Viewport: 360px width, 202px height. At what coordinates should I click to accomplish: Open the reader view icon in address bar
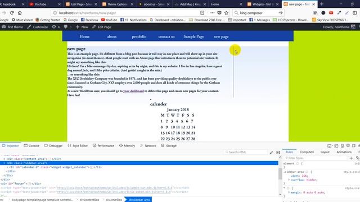click(202, 13)
